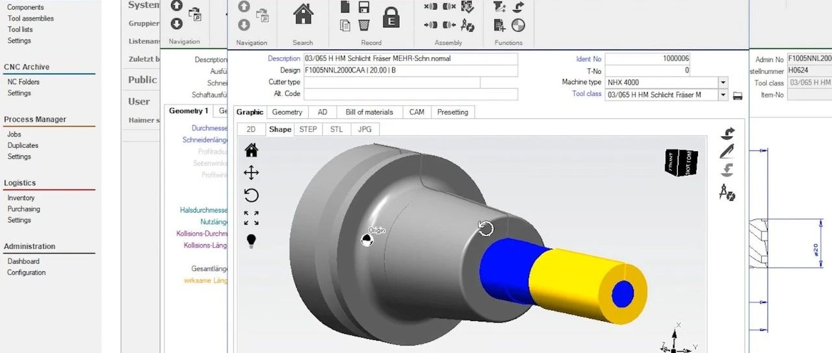This screenshot has height=353, width=832.
Task: Select the STEP subtab
Action: point(308,129)
